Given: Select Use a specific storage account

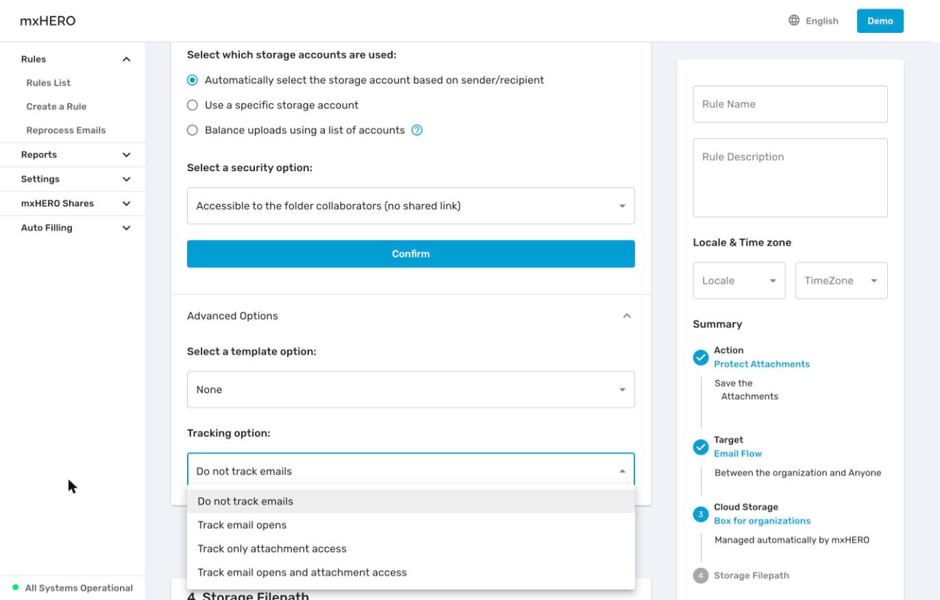Looking at the screenshot, I should pos(193,105).
